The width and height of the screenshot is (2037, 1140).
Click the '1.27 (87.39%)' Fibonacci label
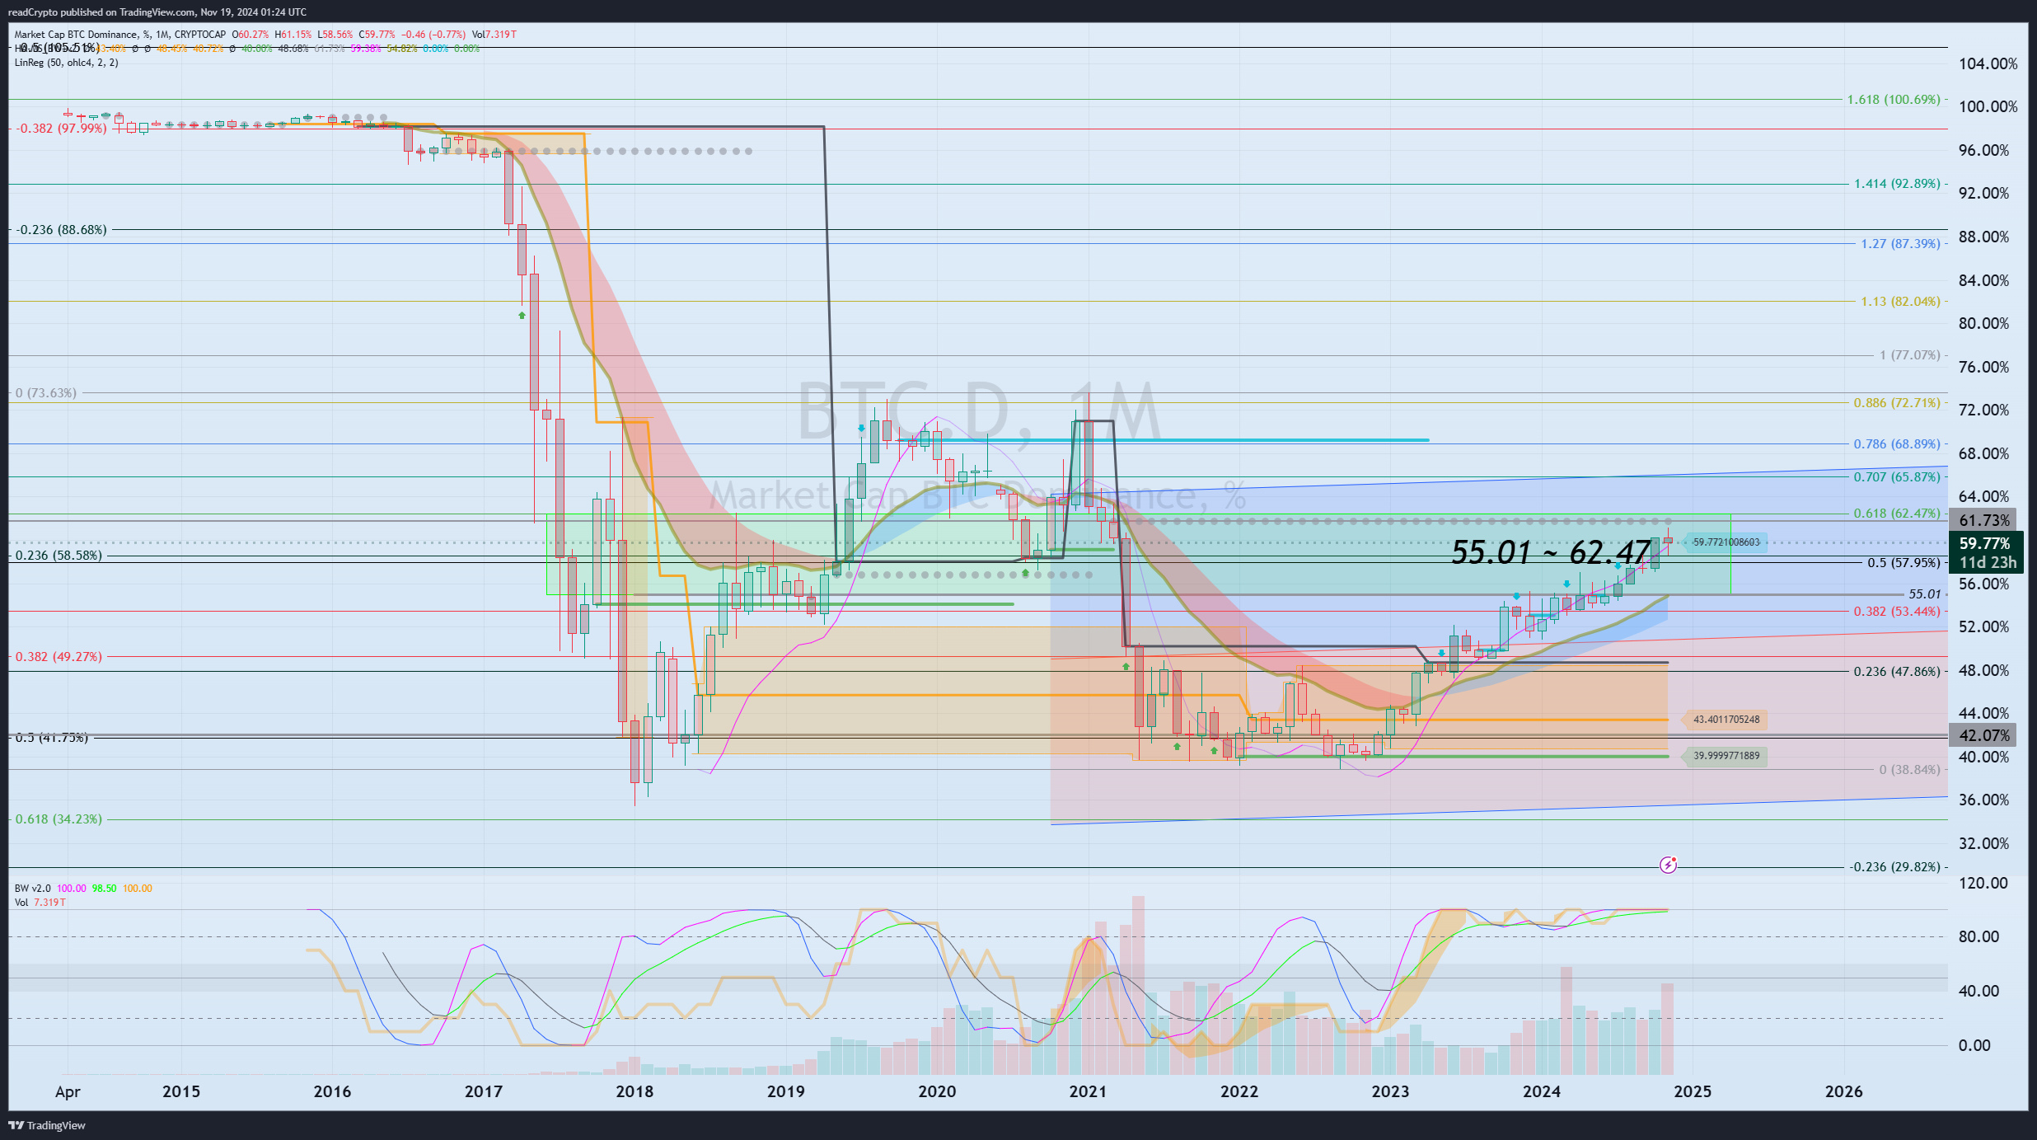coord(1900,244)
